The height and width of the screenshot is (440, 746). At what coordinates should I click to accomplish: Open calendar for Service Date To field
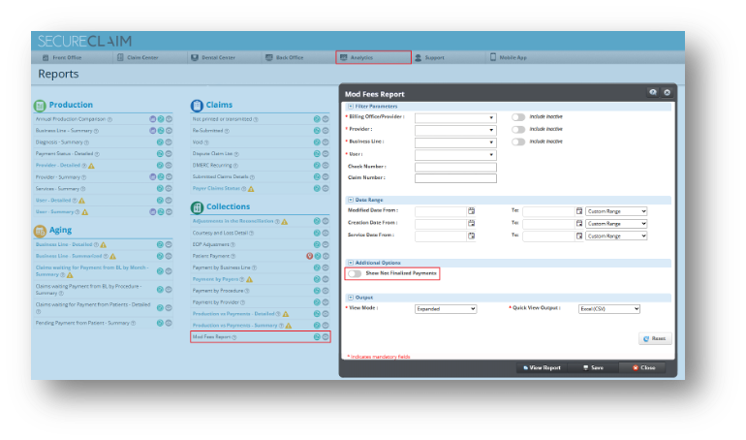point(578,235)
